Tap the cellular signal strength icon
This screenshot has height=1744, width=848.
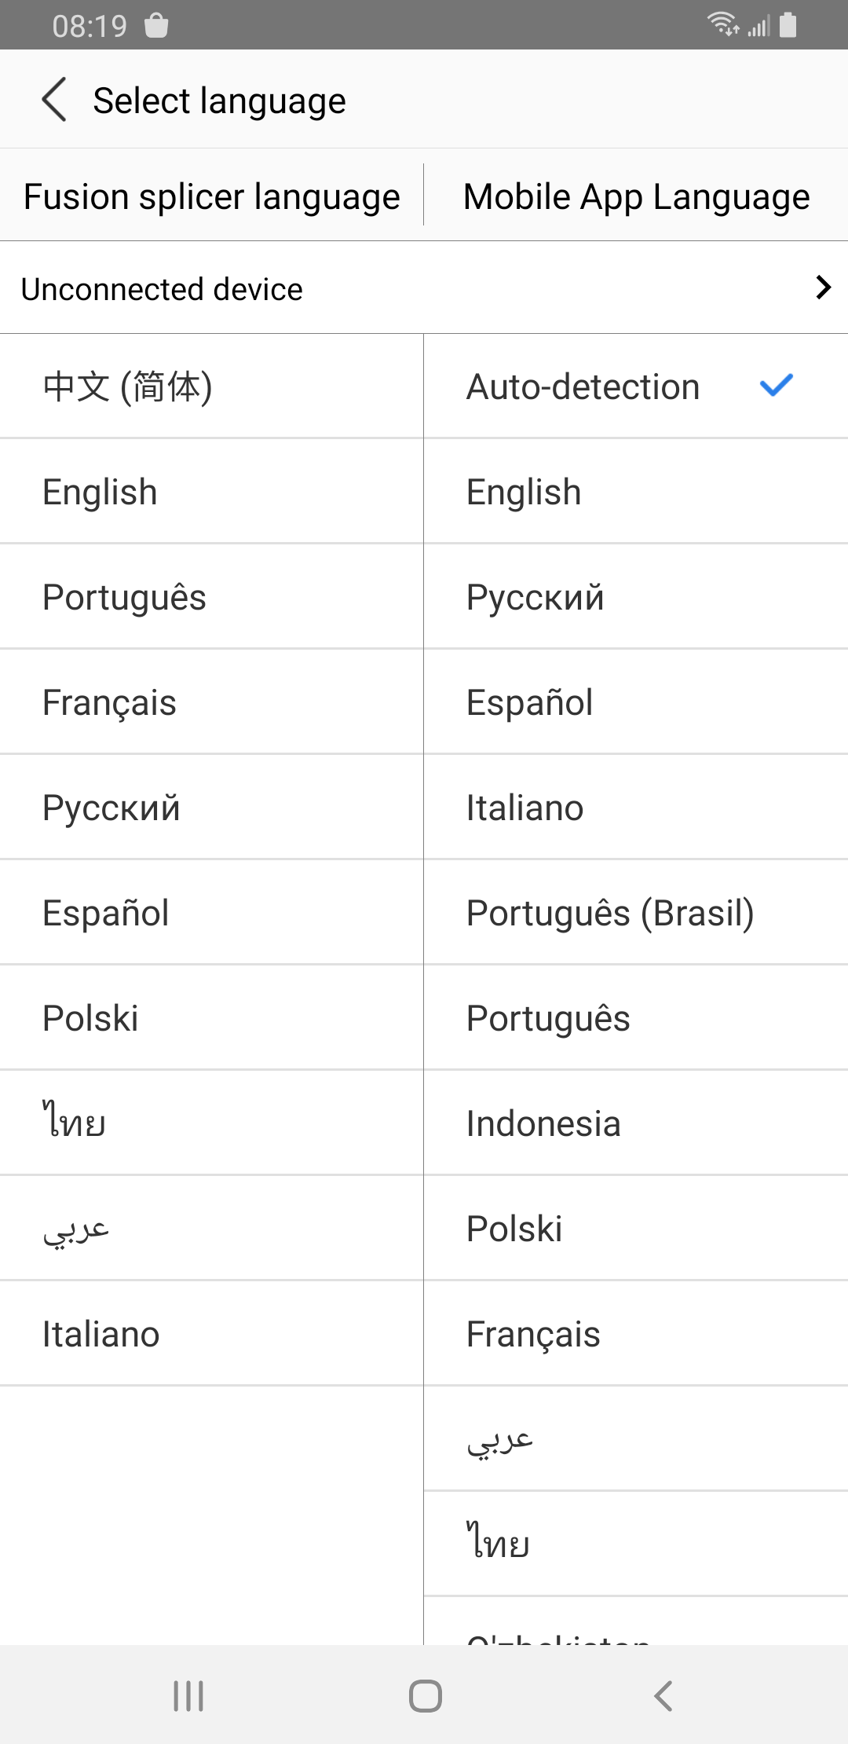pyautogui.click(x=758, y=27)
